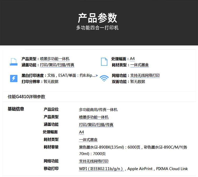The image size is (198, 177).
Task: Click 多功能商用/传真一体机 value
Action: tap(98, 109)
